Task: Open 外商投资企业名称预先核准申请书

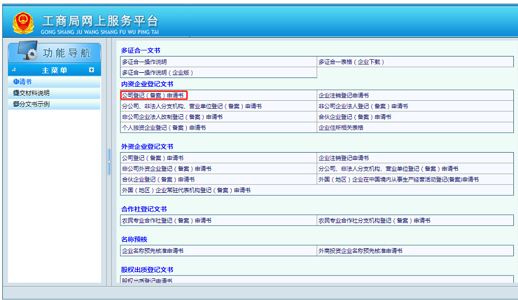Action: 360,250
